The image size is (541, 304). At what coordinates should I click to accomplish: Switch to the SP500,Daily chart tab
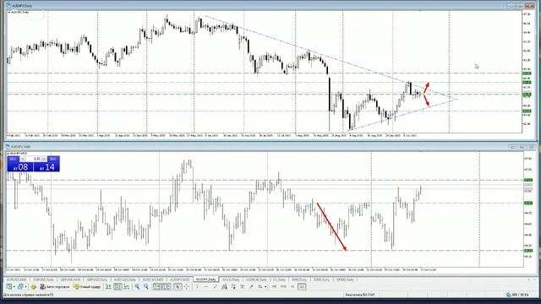[x=345, y=280]
